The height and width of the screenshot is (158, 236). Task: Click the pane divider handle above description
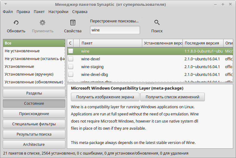tap(150, 83)
